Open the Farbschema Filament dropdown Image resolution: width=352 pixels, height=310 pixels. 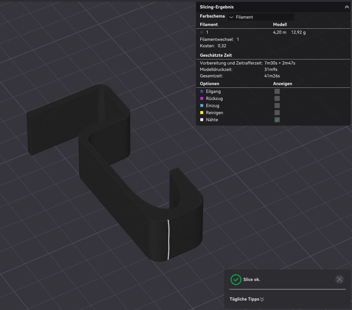(261, 17)
